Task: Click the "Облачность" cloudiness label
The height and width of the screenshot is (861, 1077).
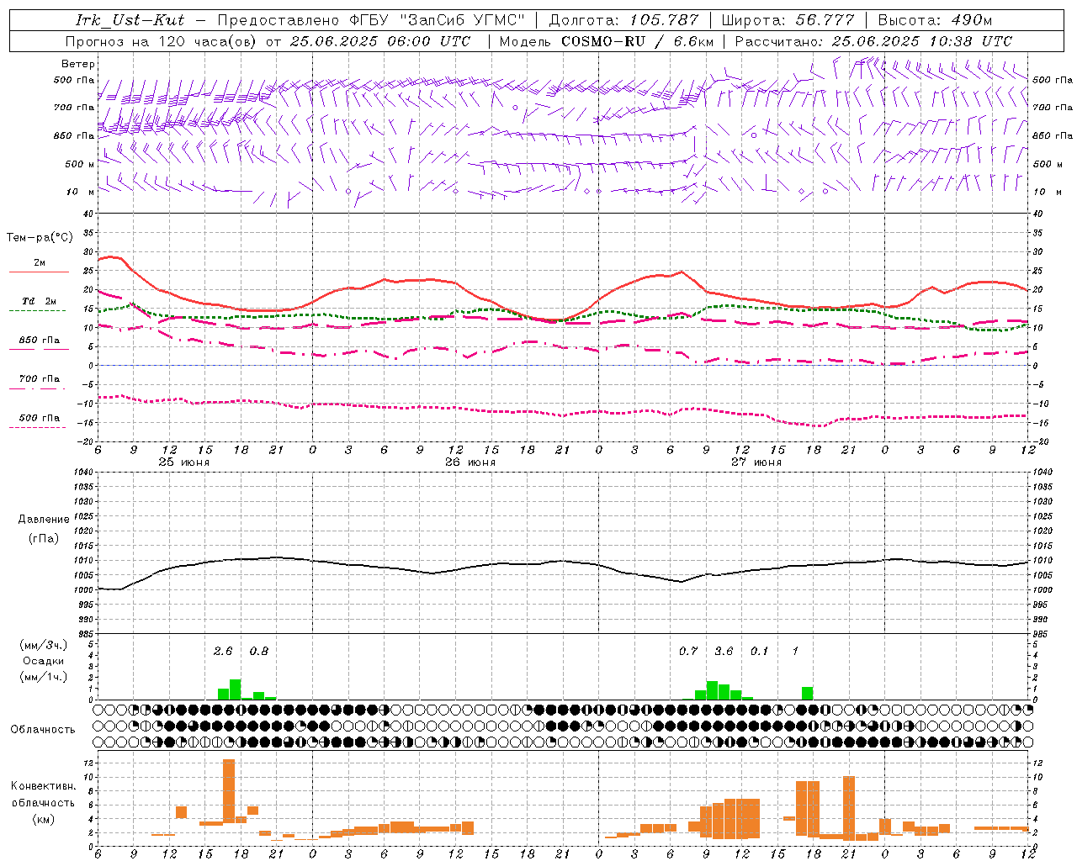Action: pos(43,730)
